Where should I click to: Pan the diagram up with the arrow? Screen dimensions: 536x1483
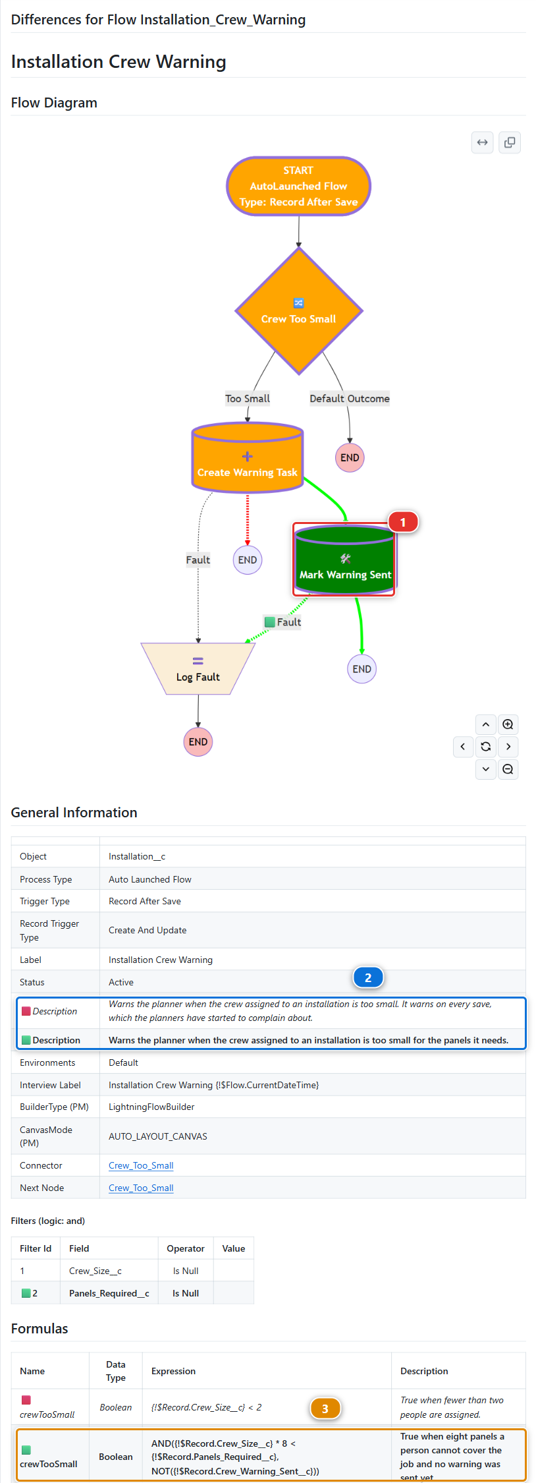pyautogui.click(x=485, y=724)
